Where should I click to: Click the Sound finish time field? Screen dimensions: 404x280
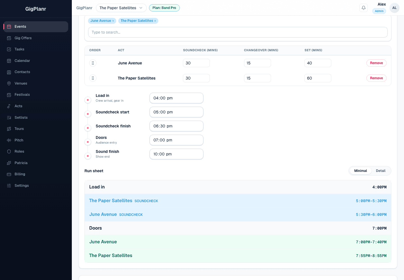176,154
